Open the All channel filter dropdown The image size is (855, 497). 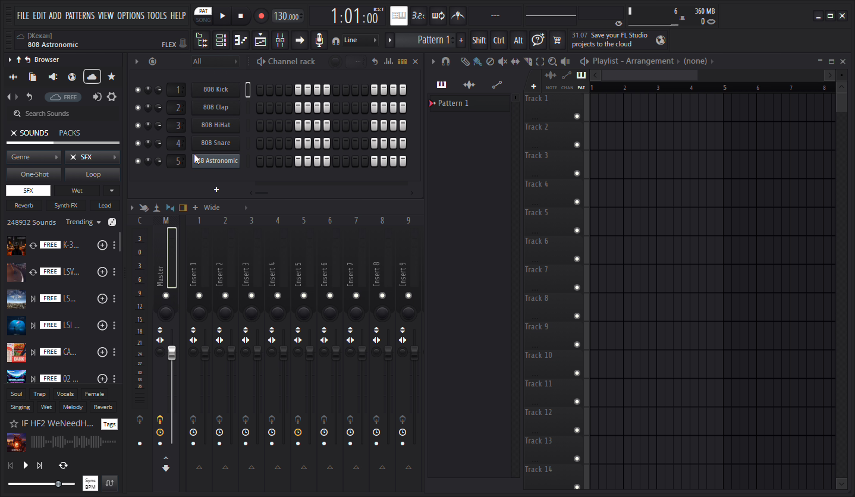(215, 61)
